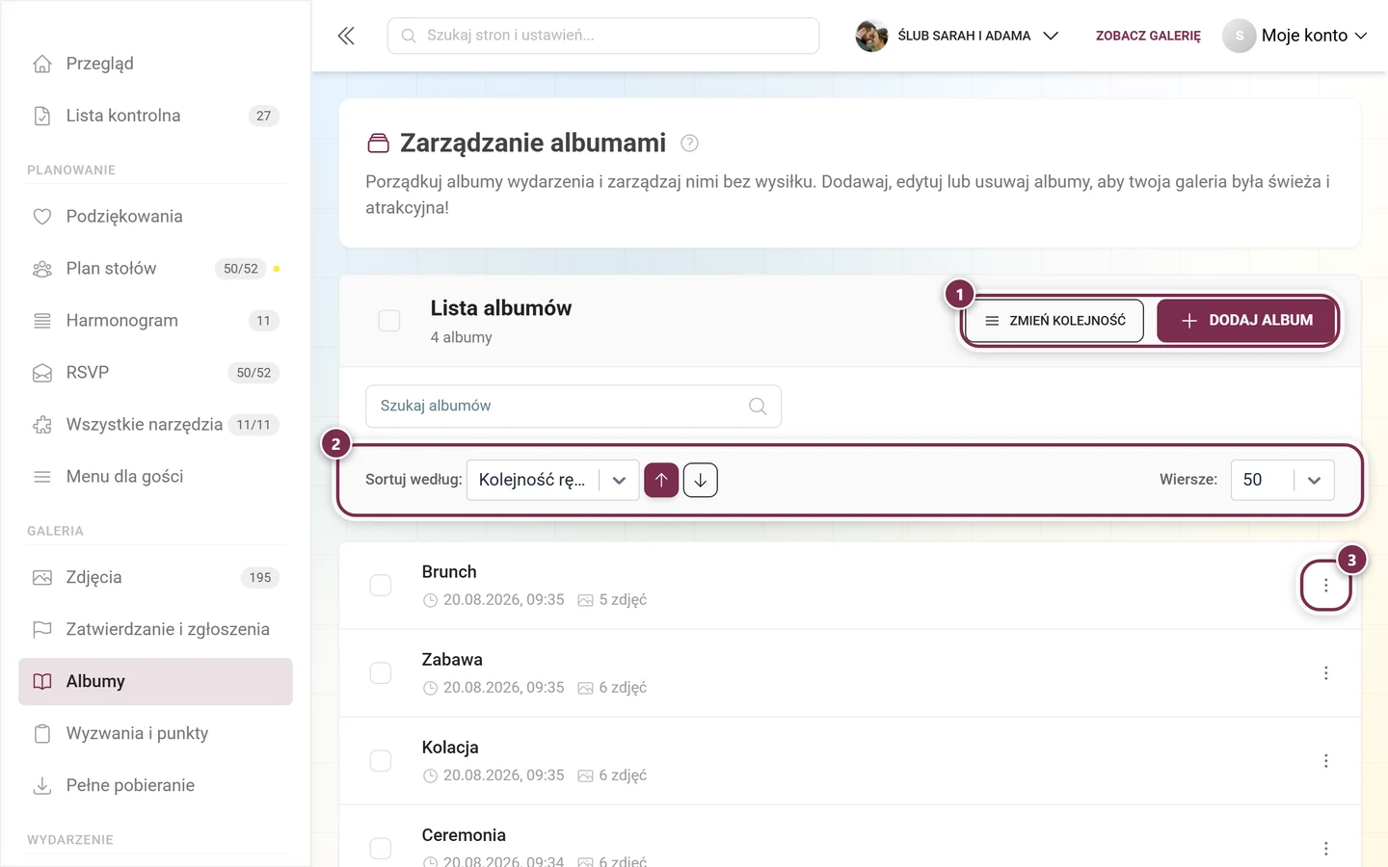
Task: Open Sortuj według dropdown
Action: (x=553, y=480)
